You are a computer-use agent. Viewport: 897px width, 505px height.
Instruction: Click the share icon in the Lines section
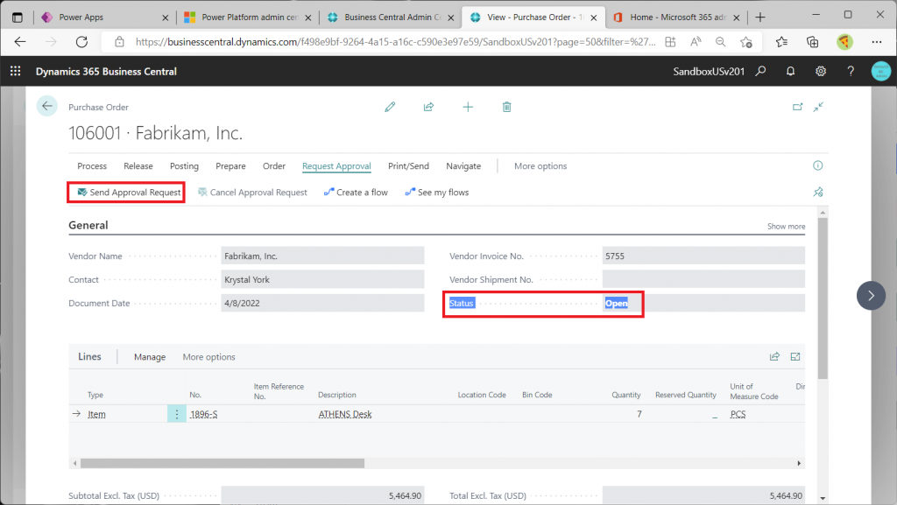click(774, 356)
